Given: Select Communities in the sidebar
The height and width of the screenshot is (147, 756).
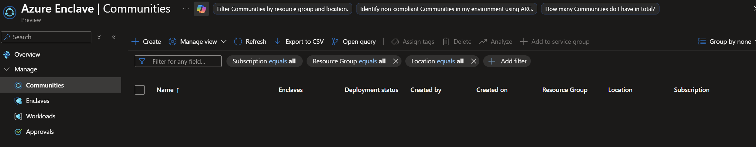Looking at the screenshot, I should pos(60,85).
